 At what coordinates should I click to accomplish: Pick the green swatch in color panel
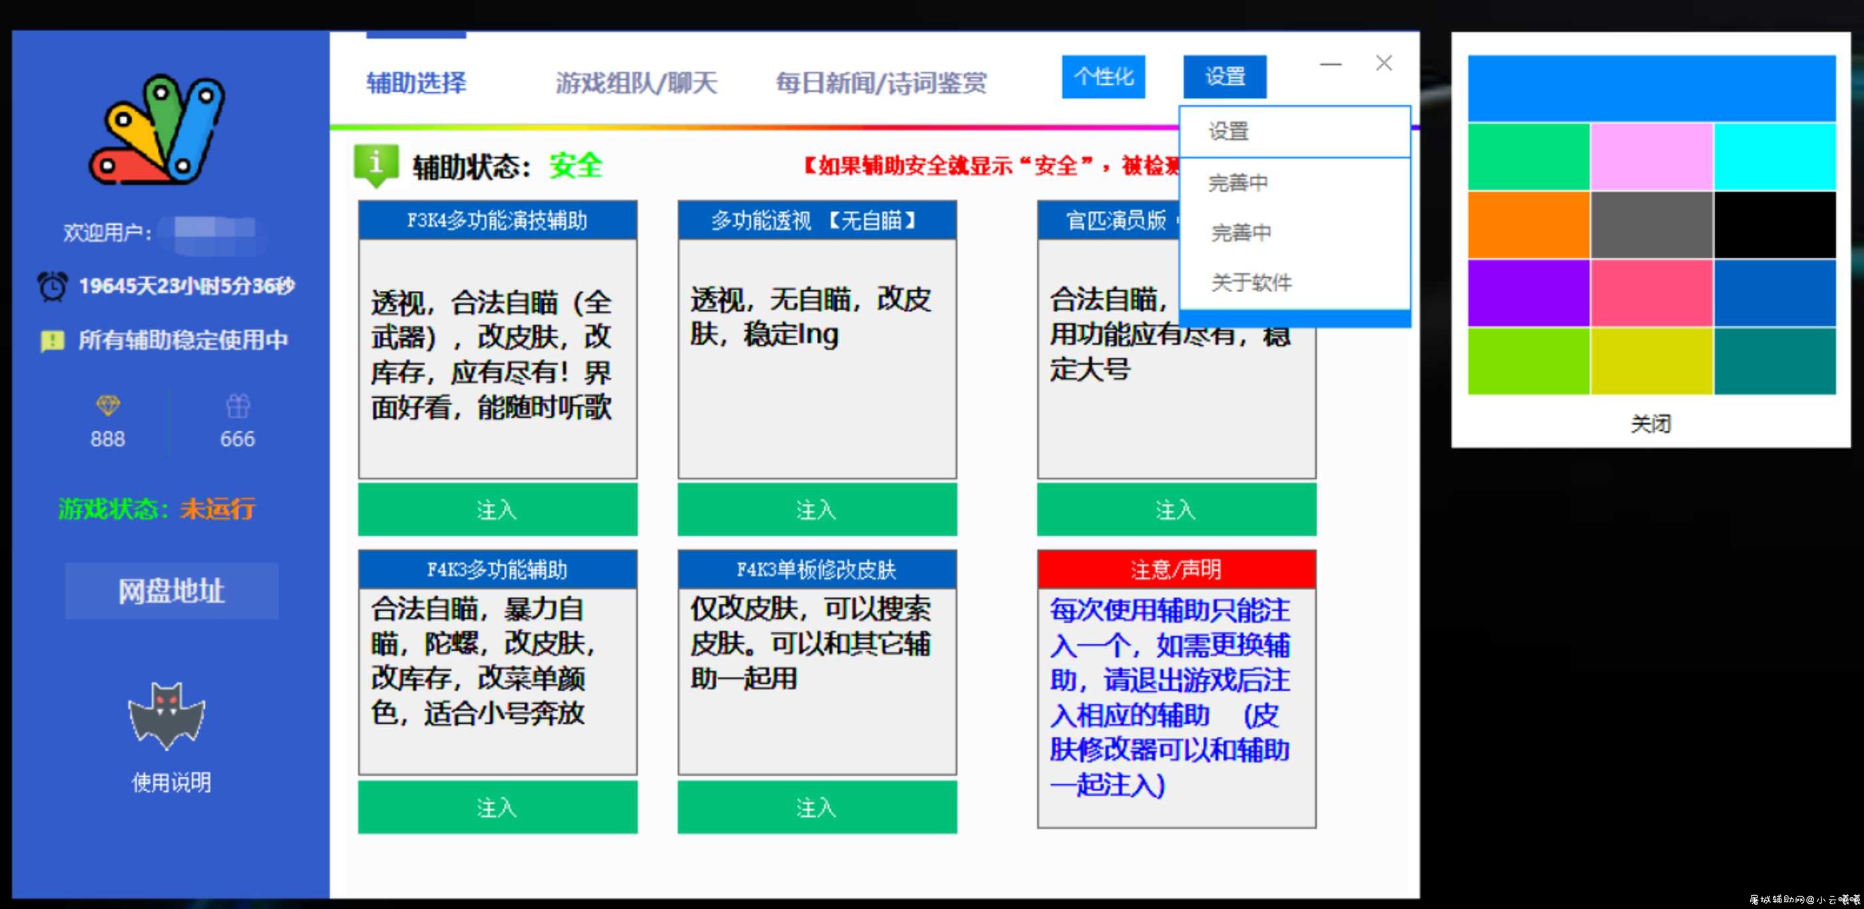point(1528,156)
